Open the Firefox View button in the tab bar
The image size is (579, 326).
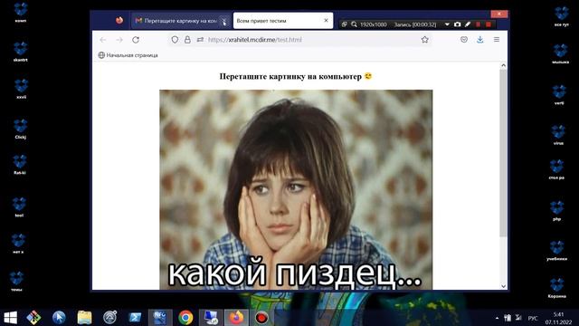click(119, 20)
